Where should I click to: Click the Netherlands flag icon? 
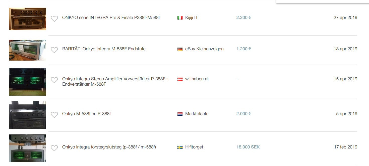click(180, 114)
